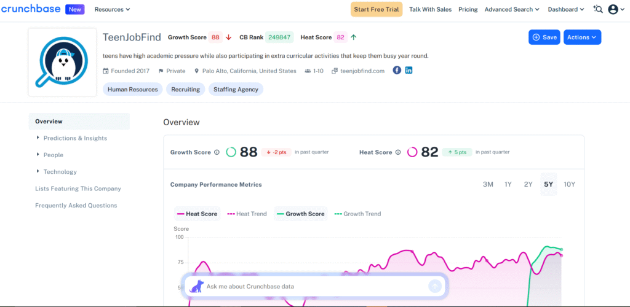This screenshot has height=307, width=630.
Task: Switch chart range to 10Y
Action: coord(570,185)
